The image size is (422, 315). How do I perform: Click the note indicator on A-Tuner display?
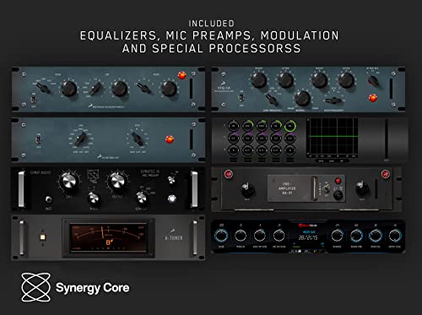coord(109,242)
